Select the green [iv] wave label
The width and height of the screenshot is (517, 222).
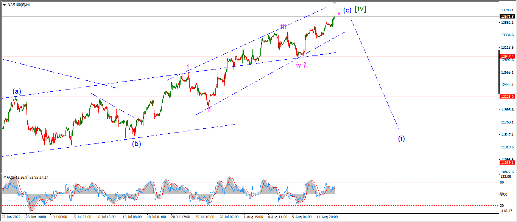[360, 9]
